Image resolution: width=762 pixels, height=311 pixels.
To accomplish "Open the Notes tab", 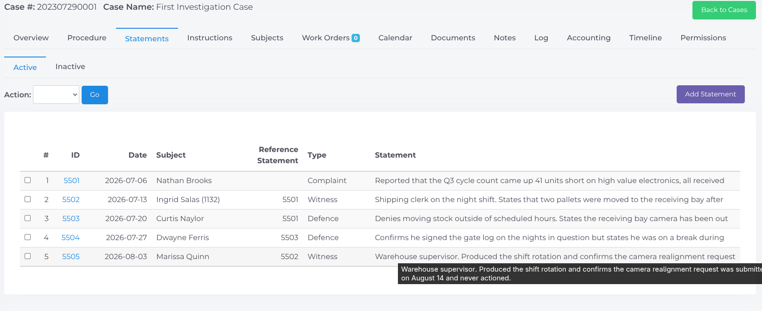I will (505, 38).
